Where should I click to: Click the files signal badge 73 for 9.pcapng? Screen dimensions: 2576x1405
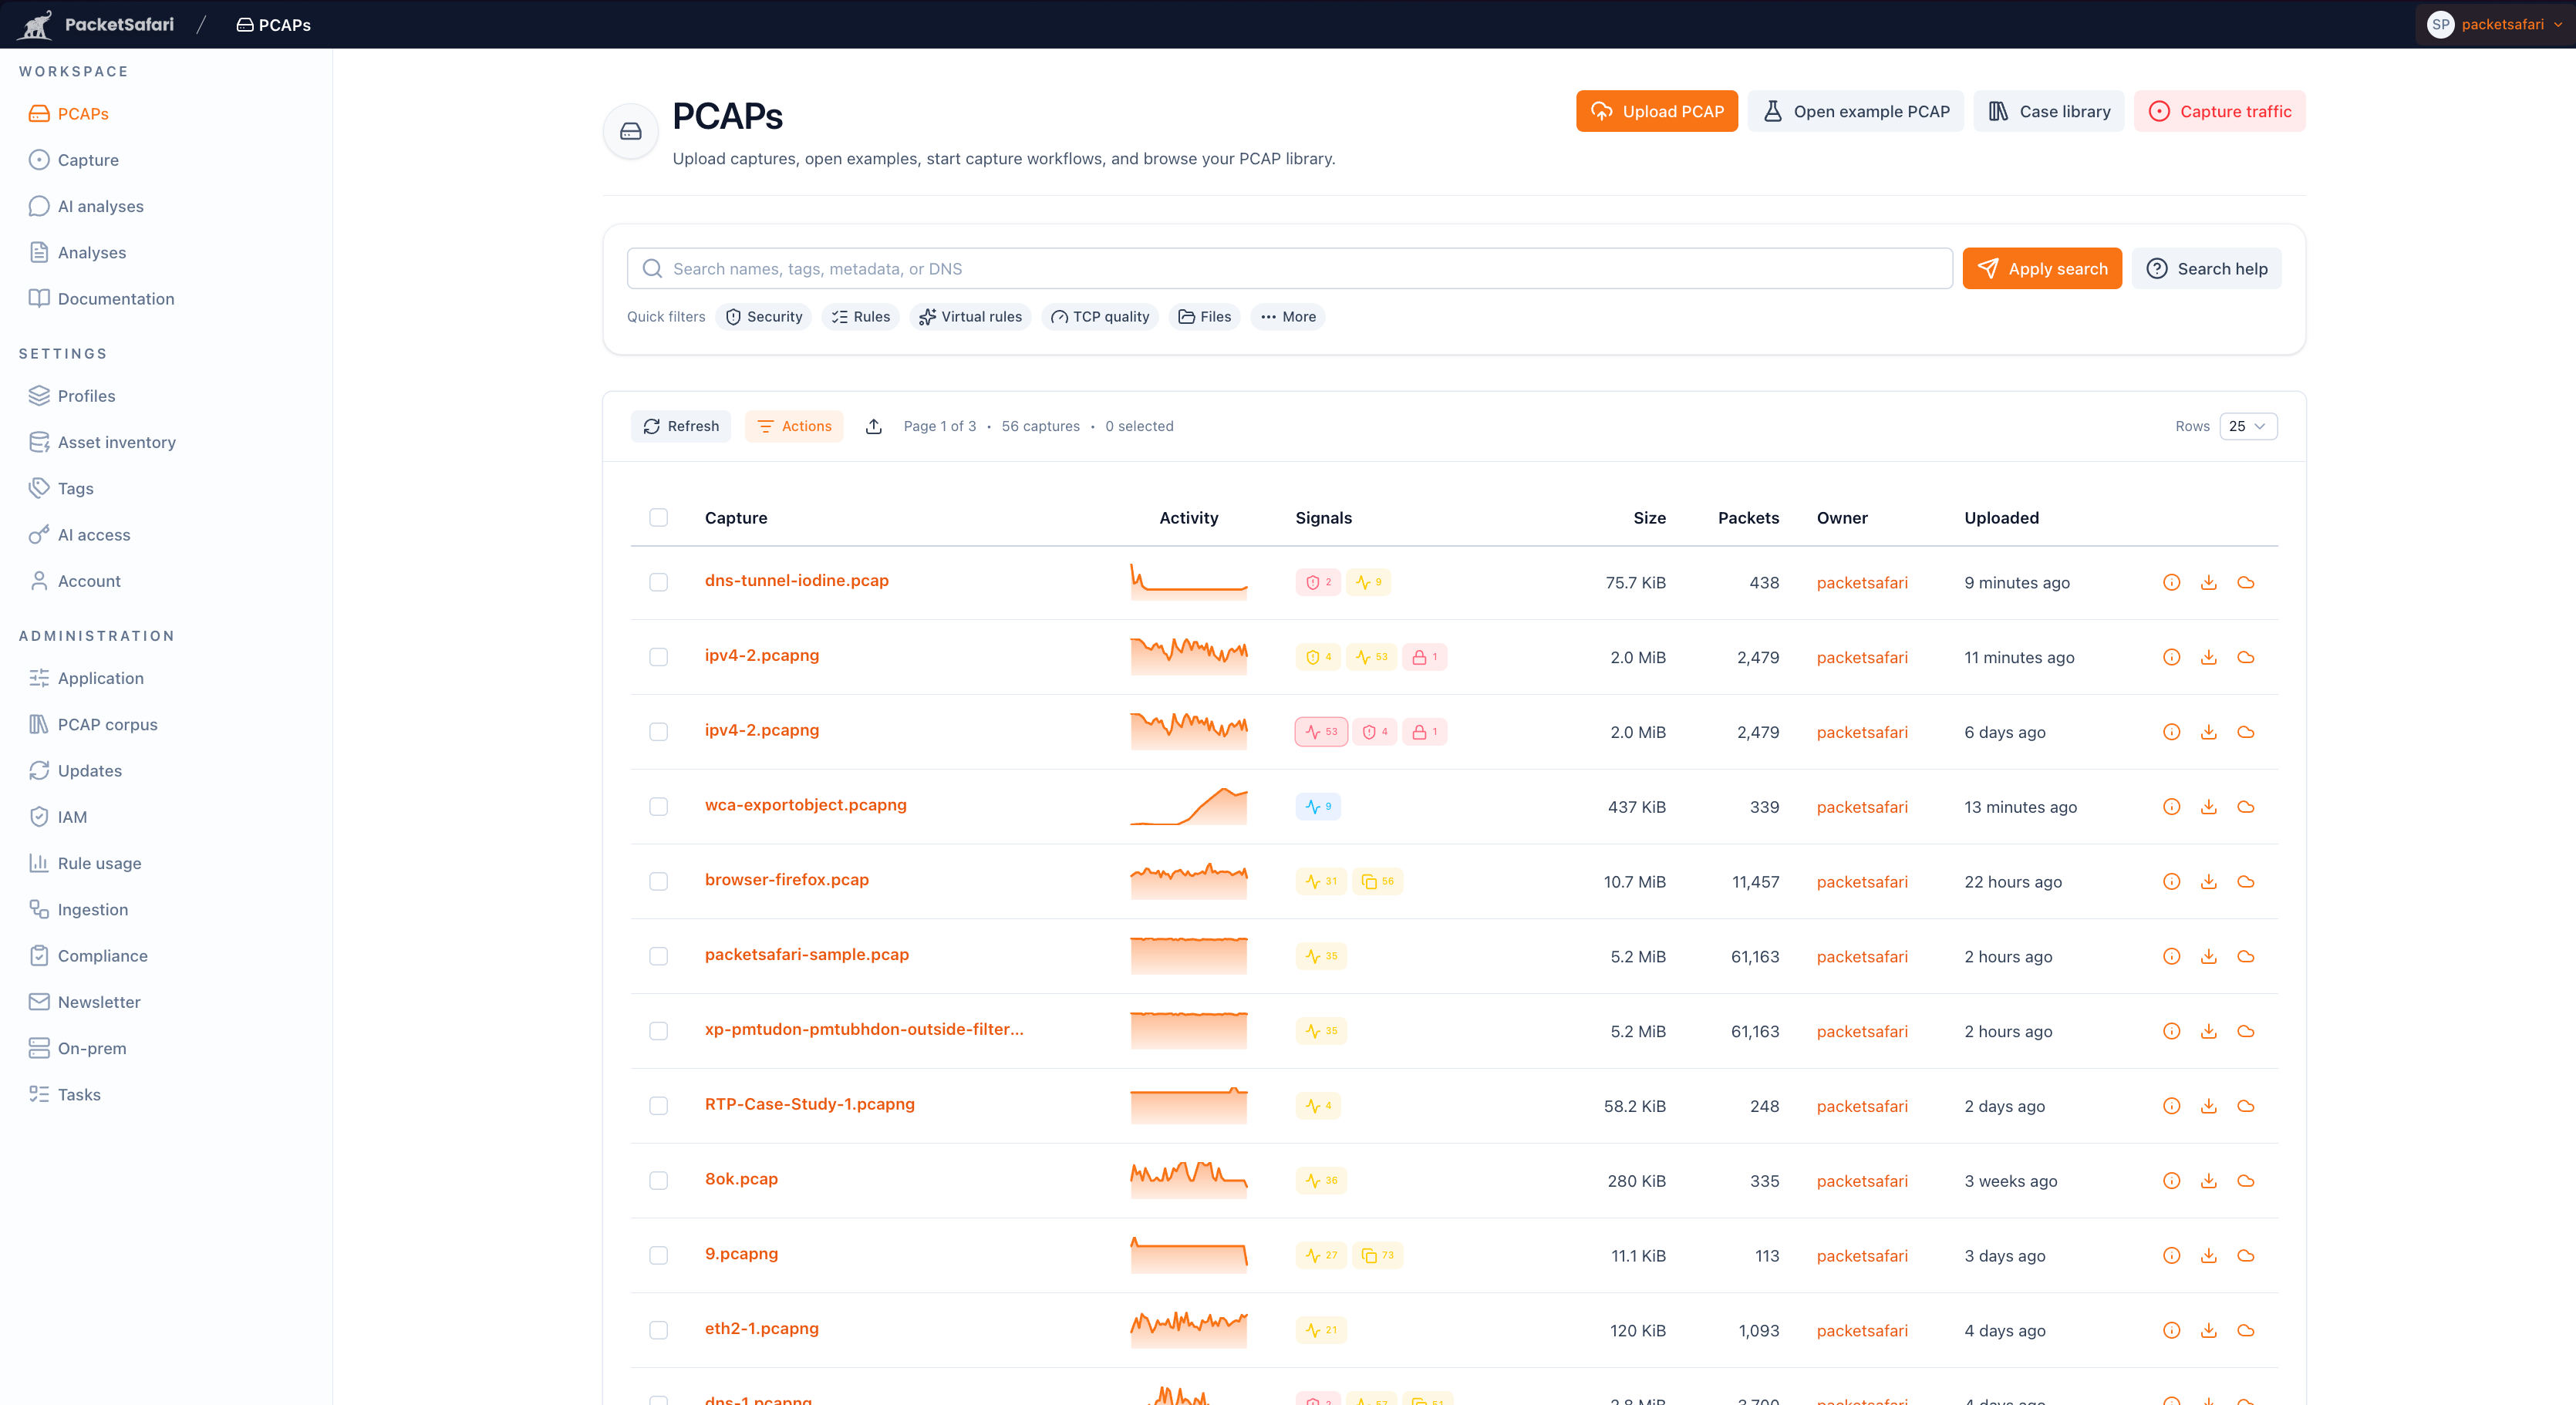point(1377,1255)
